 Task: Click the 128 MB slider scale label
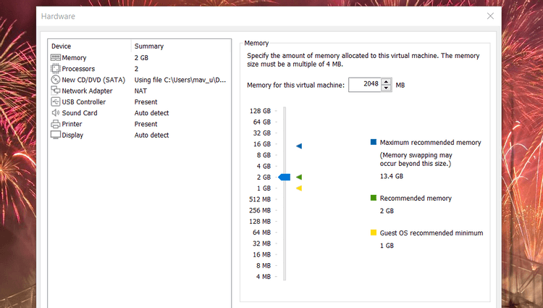(x=260, y=221)
